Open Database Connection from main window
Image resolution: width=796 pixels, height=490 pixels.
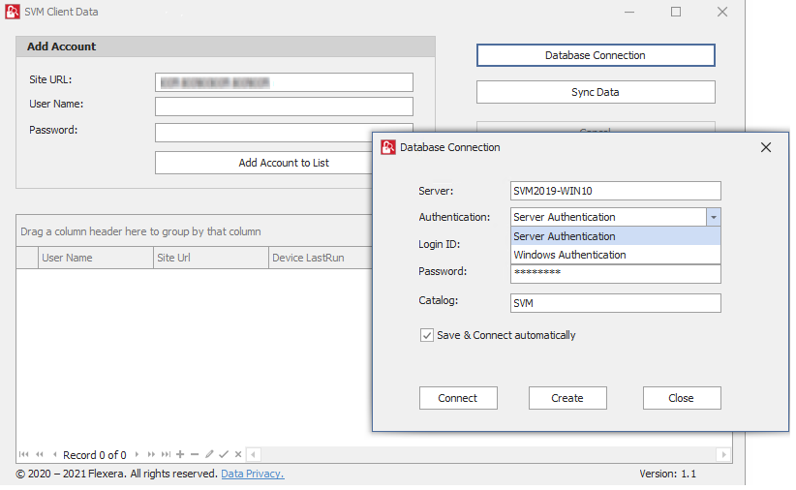[x=596, y=55]
